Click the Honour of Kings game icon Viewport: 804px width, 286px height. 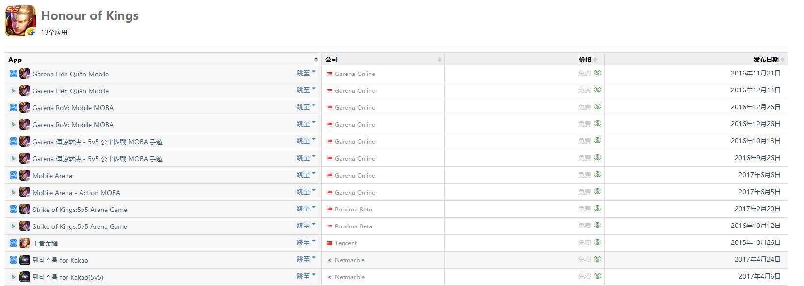(x=20, y=21)
